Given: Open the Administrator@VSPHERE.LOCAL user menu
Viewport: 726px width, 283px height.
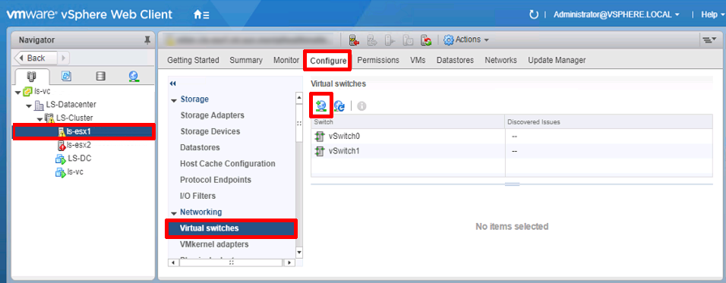Looking at the screenshot, I should click(x=617, y=15).
